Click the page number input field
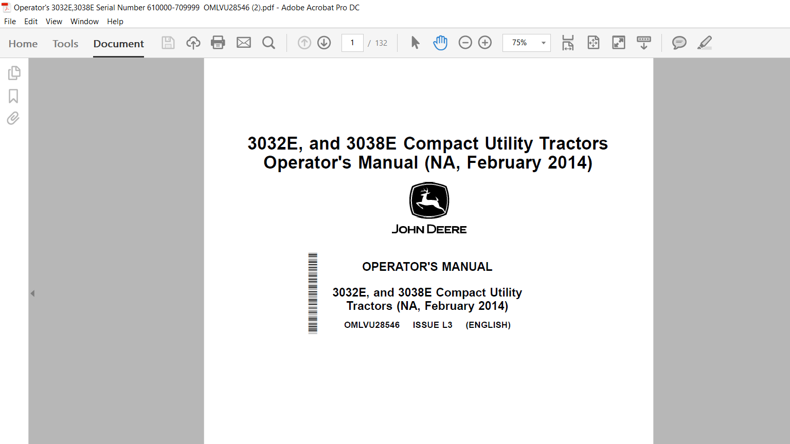 click(x=352, y=43)
